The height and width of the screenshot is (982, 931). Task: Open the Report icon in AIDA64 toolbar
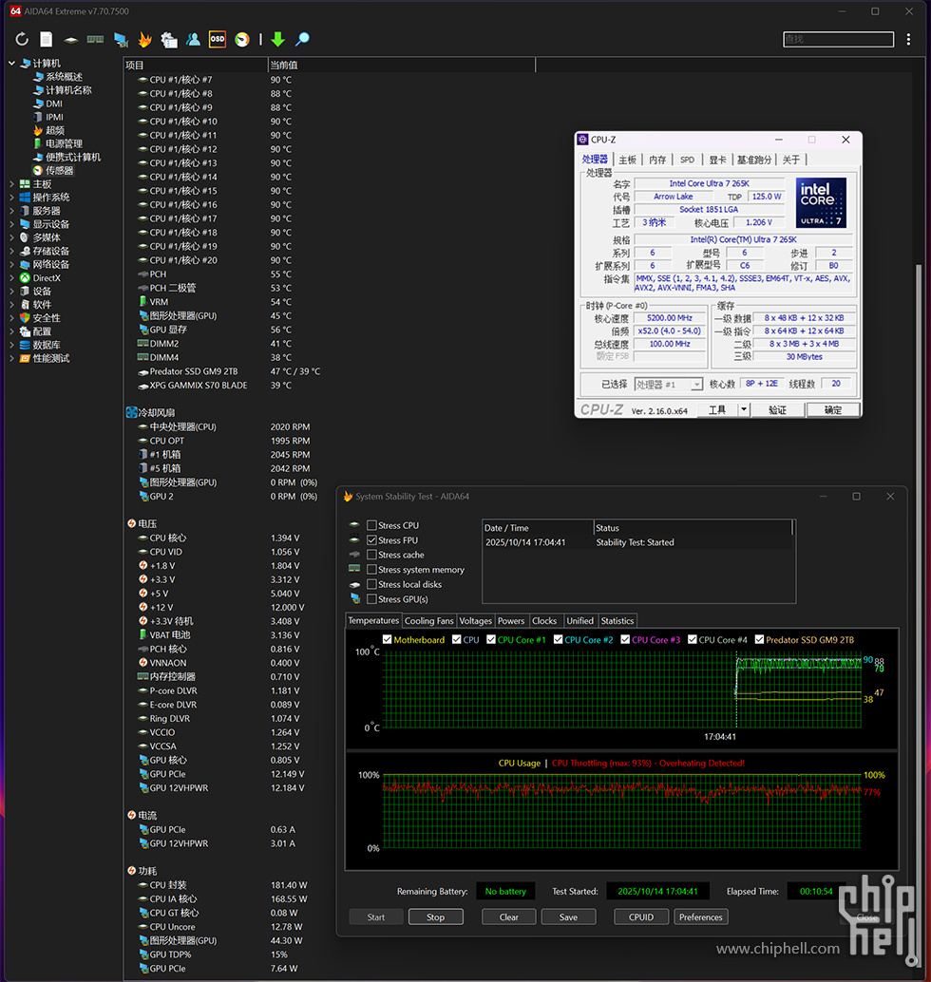[x=46, y=40]
